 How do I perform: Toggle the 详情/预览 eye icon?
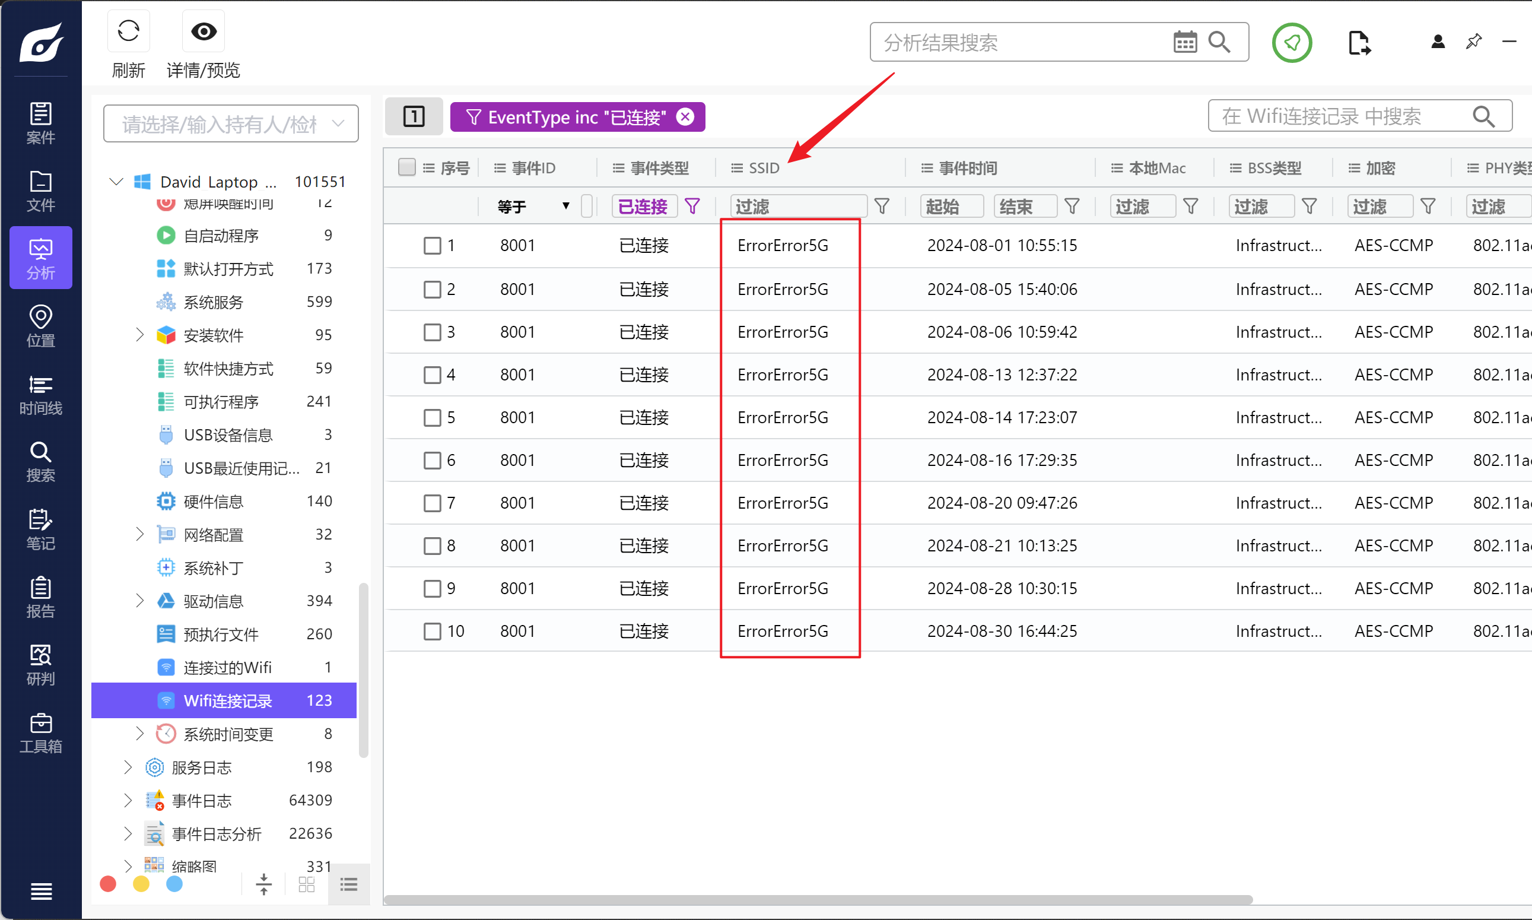204,31
